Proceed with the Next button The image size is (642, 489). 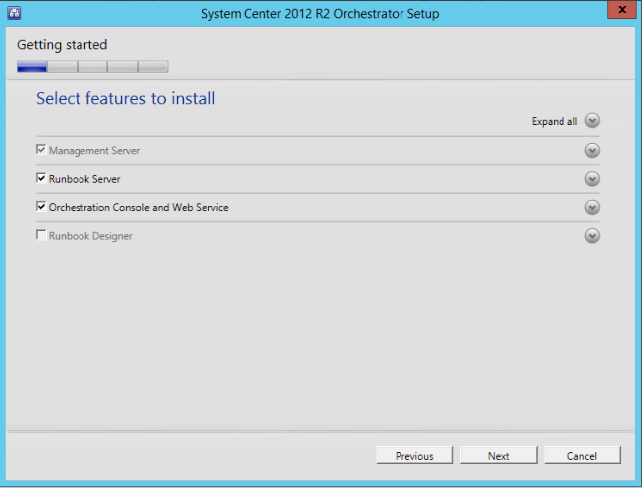[499, 456]
